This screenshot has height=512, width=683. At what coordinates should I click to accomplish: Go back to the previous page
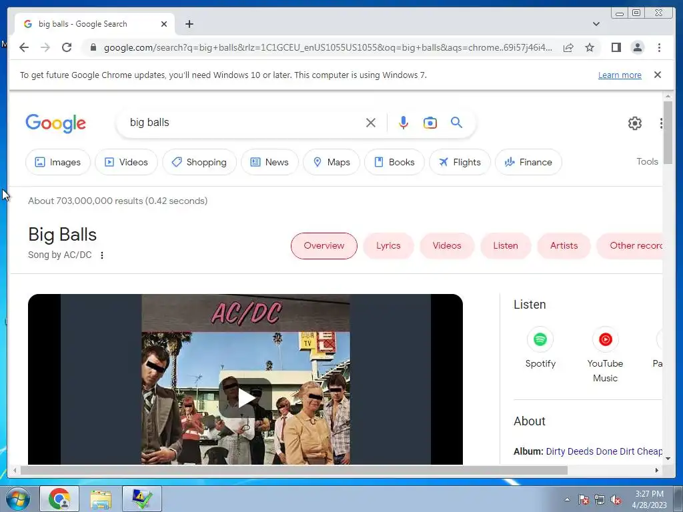point(24,47)
